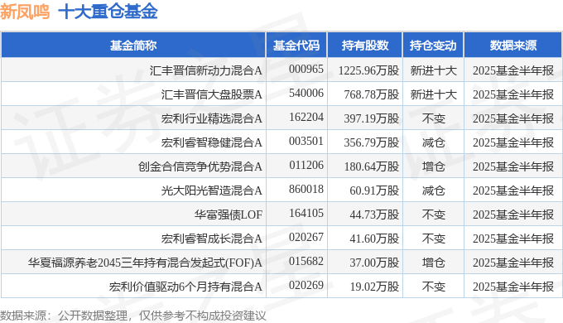
Task: Click the 十大重仓基金 heading
Action: pos(108,12)
